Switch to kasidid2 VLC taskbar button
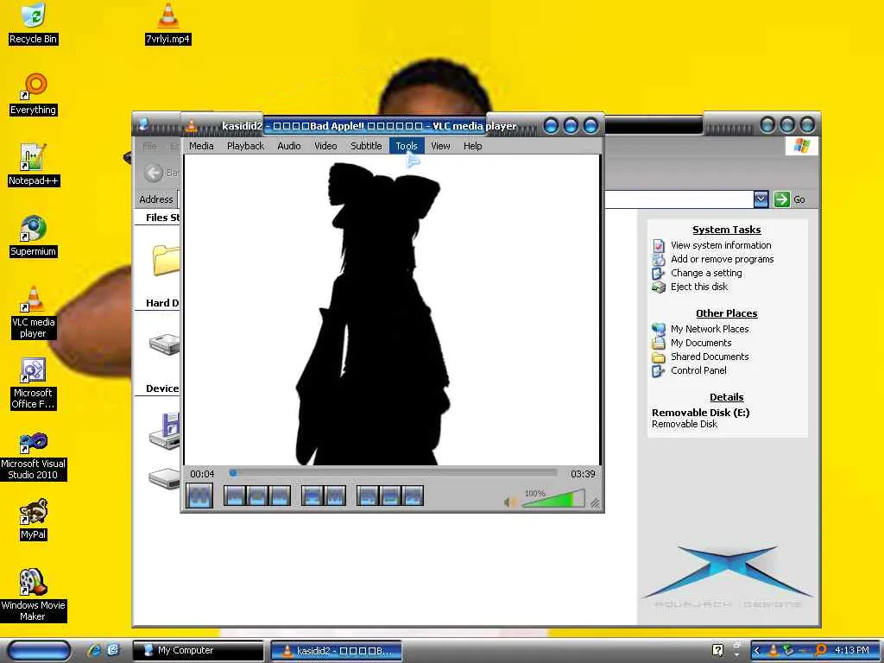 [x=336, y=651]
